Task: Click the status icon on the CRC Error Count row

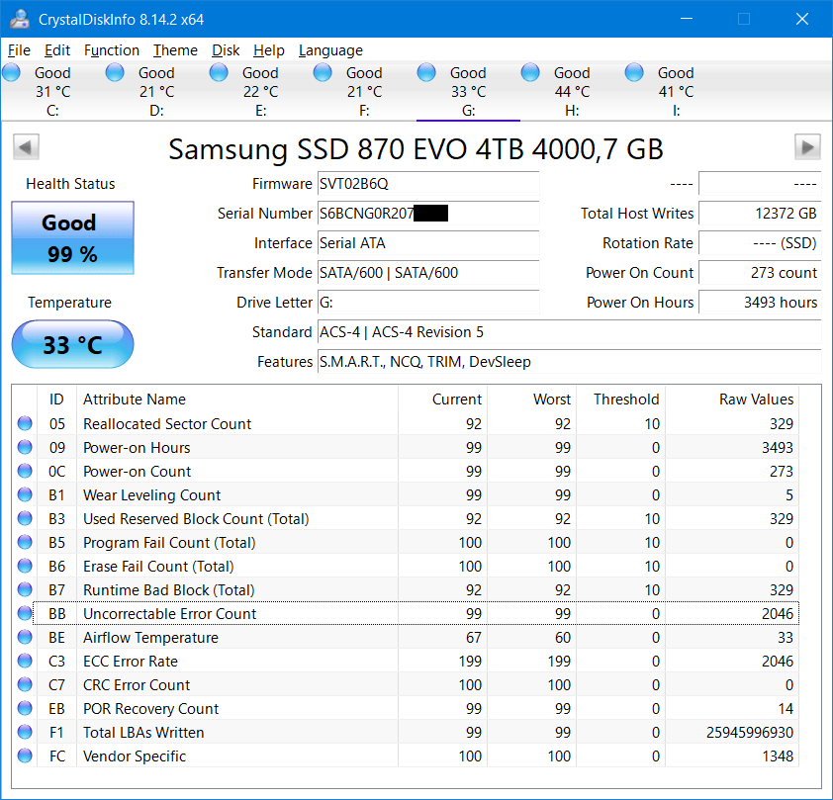Action: (25, 684)
